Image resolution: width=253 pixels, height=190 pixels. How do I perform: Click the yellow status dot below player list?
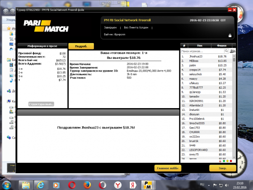227,161
